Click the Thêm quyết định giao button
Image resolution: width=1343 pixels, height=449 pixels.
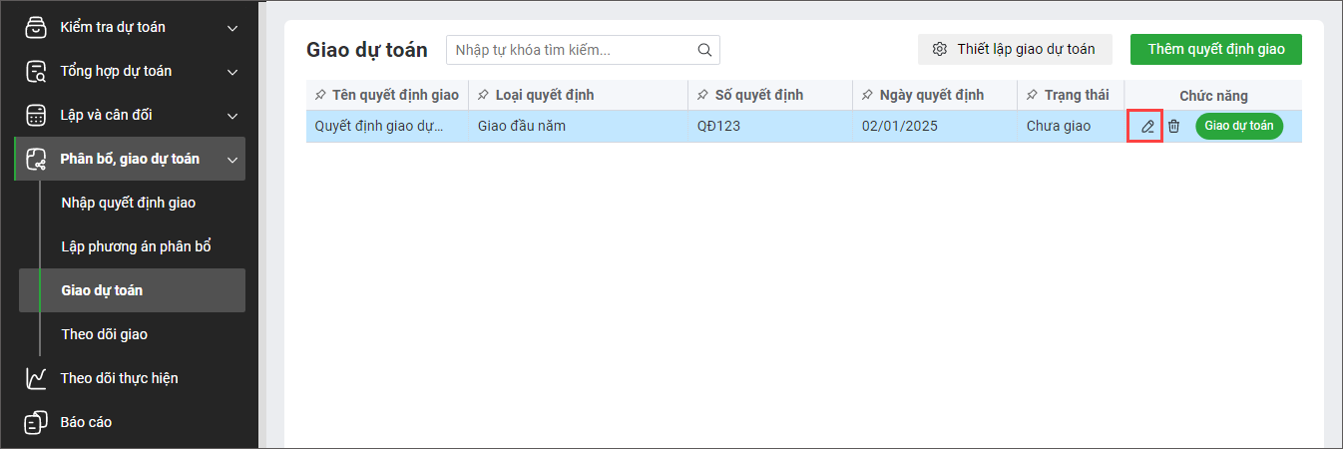point(1215,49)
